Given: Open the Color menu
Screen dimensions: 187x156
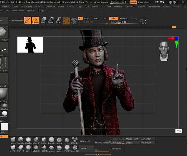Looking at the screenshot, I should point(15,7).
